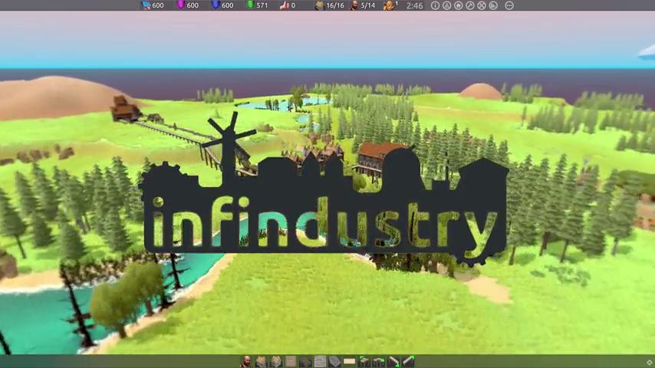Screen dimensions: 655x368
Task: Click the home circle button
Action: tap(459, 5)
